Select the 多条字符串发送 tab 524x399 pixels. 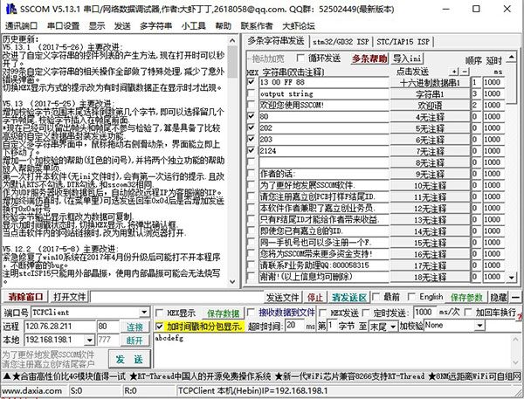point(276,41)
